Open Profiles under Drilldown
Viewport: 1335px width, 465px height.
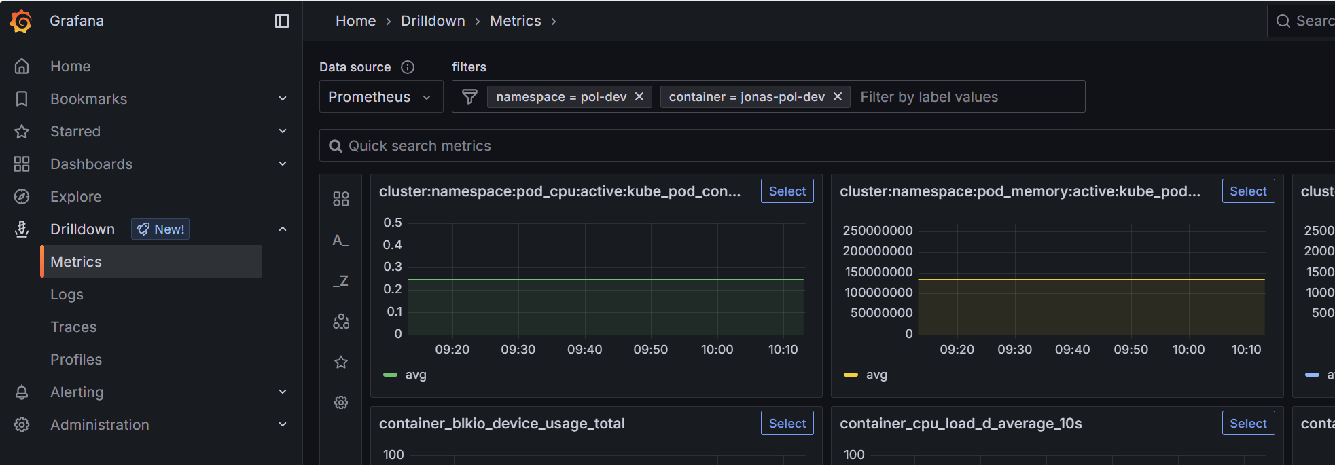pyautogui.click(x=76, y=360)
